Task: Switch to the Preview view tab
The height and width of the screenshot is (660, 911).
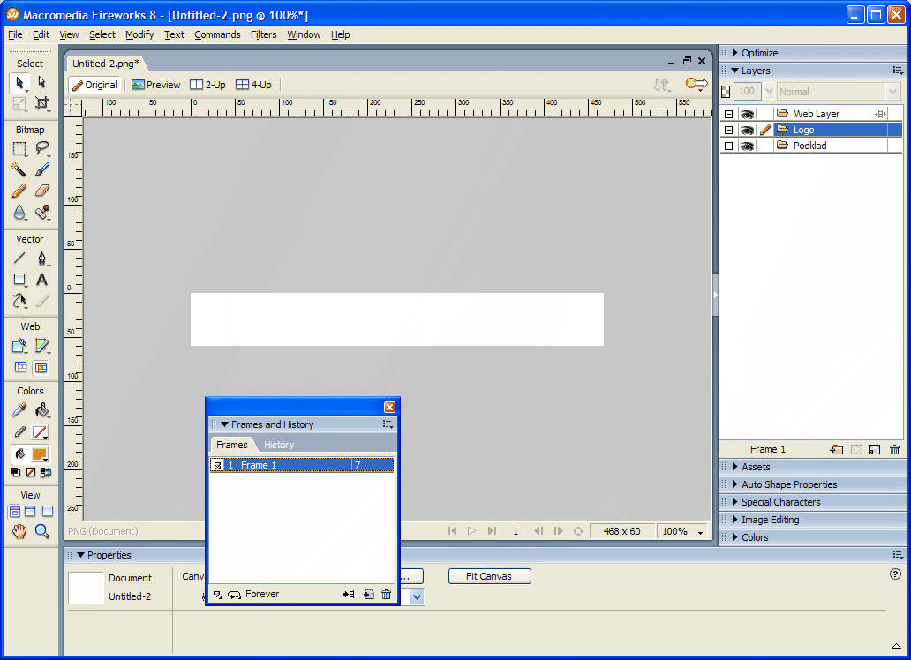Action: (156, 85)
